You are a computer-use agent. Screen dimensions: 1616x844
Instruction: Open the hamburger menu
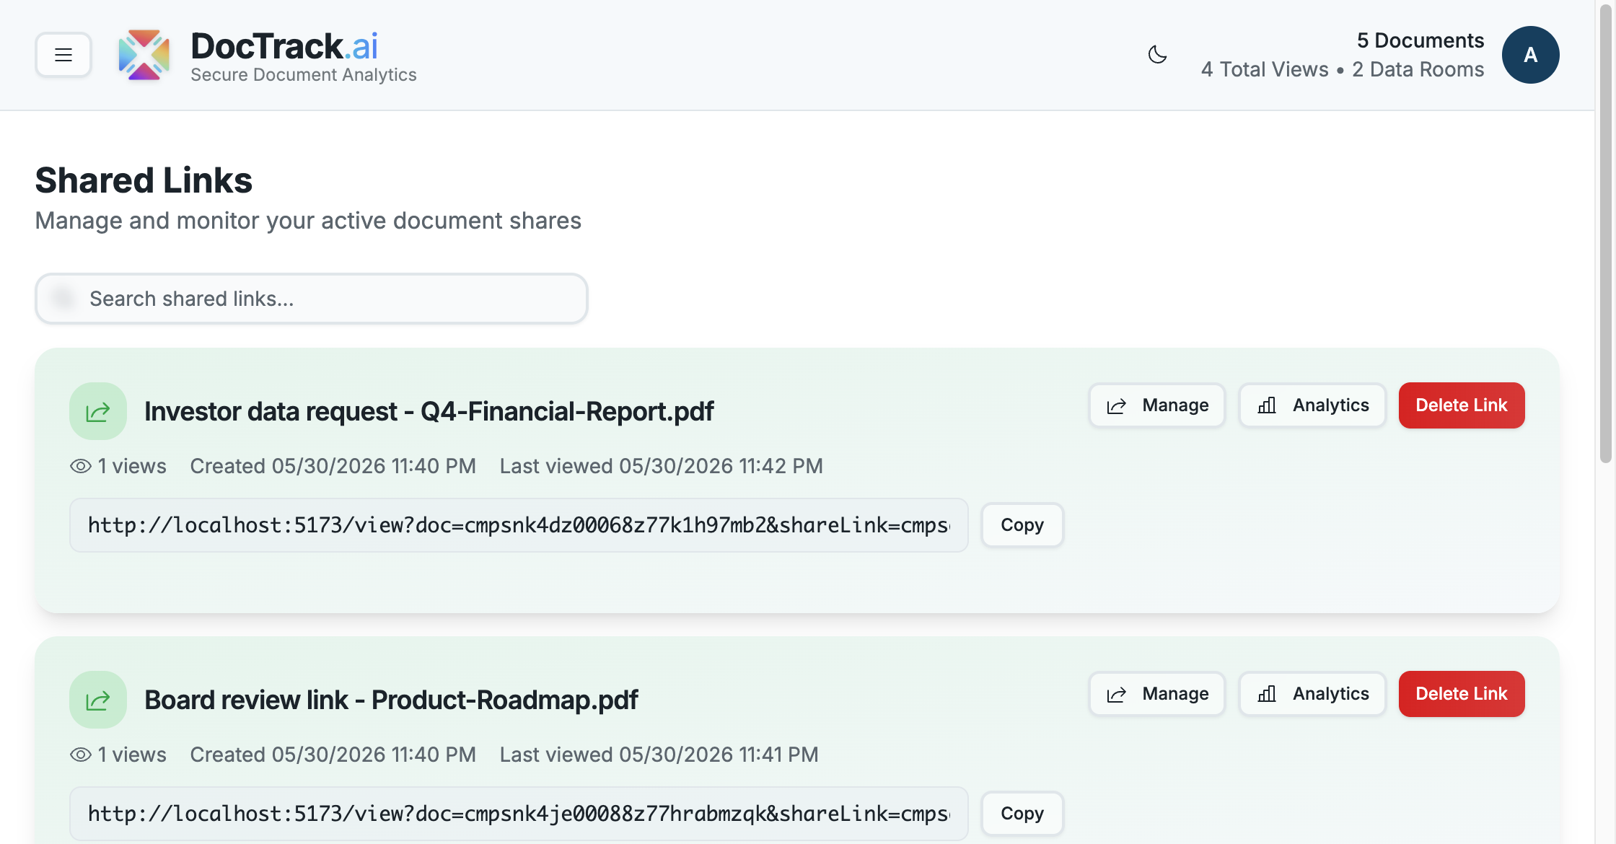[63, 55]
